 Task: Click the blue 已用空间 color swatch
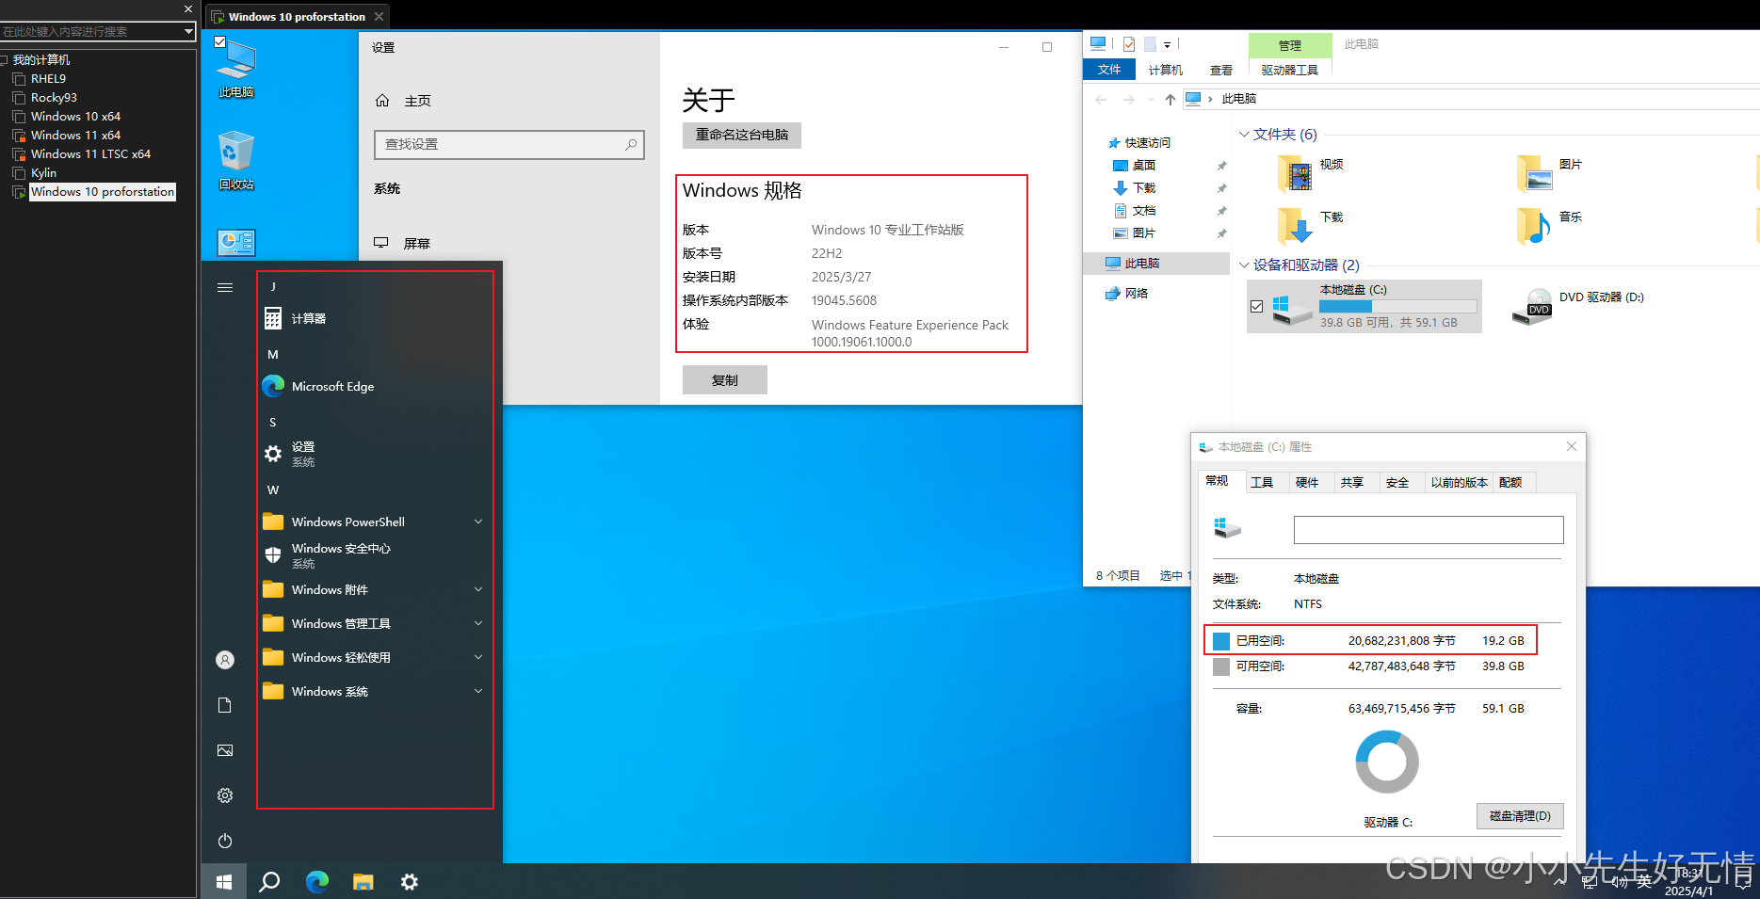(x=1221, y=640)
